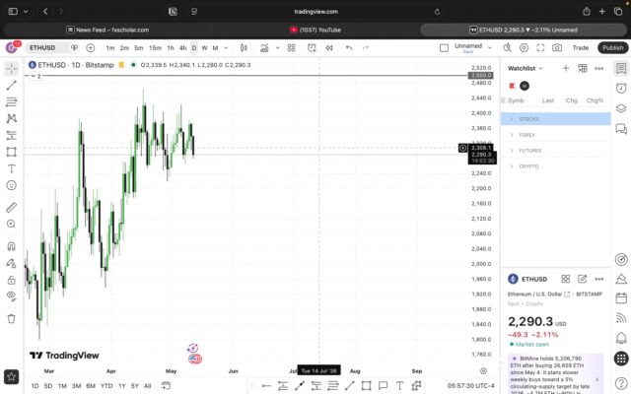
Task: Switch to 4h timeframe
Action: click(x=183, y=48)
